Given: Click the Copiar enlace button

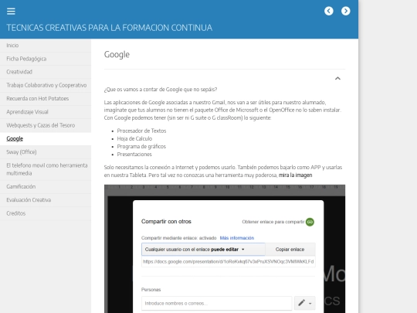Looking at the screenshot, I should coord(290,250).
